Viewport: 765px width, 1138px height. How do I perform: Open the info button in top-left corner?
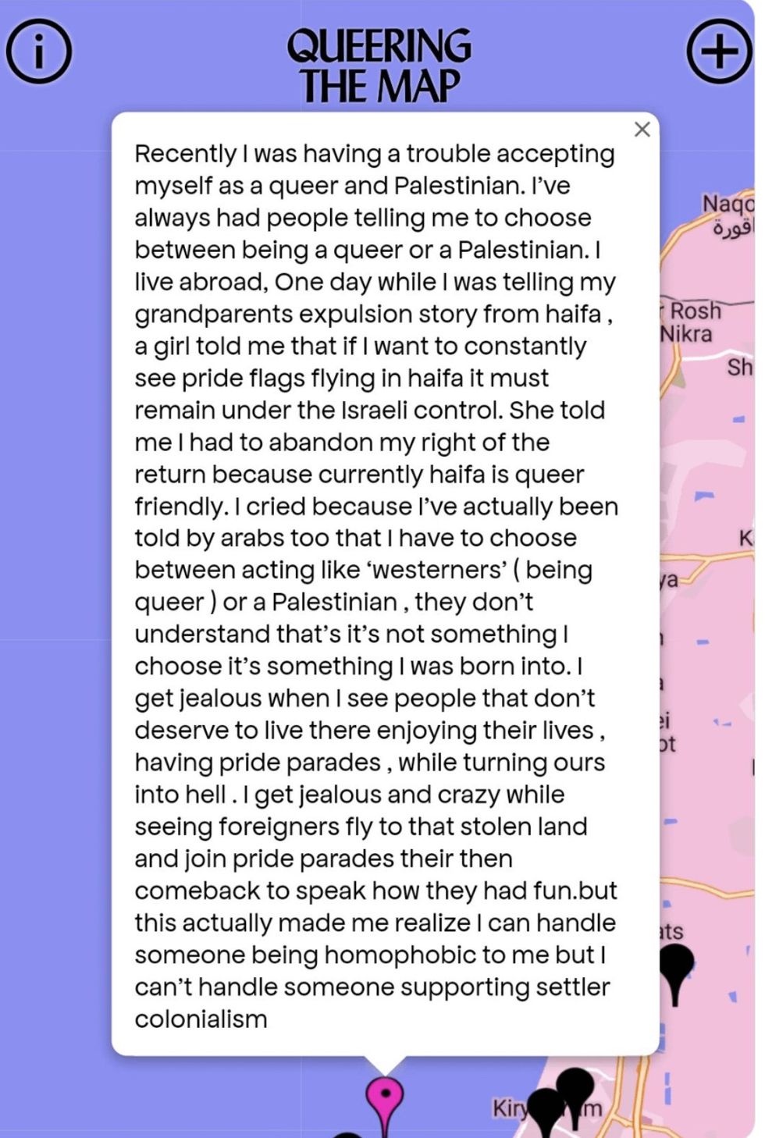pos(38,52)
